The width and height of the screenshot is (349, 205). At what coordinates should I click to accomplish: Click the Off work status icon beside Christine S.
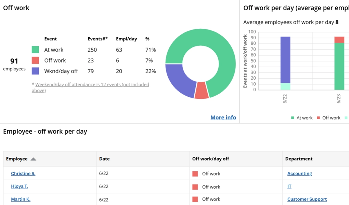click(x=195, y=174)
